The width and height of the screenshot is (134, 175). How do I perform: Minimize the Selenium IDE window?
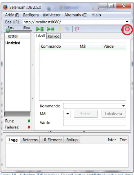coord(103,6)
